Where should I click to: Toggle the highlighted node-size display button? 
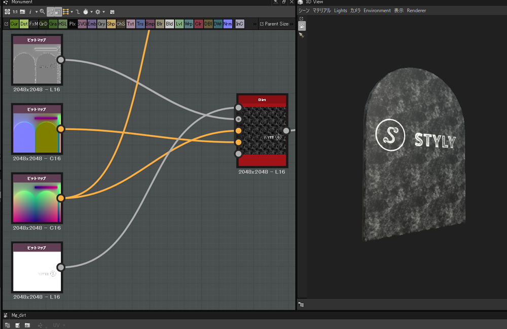tap(58, 12)
